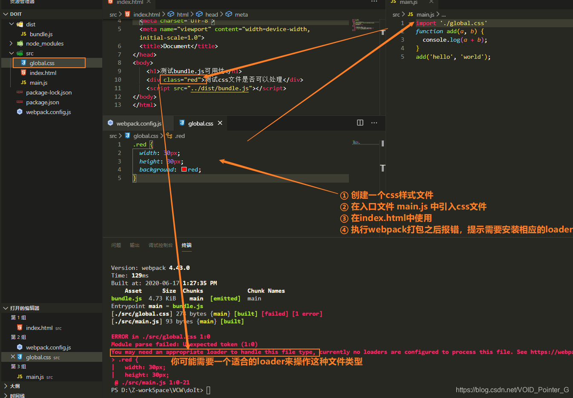The width and height of the screenshot is (573, 398).
Task: Collapse the dist folder
Action: [x=12, y=24]
